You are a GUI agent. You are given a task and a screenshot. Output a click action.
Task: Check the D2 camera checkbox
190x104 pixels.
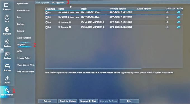pyautogui.click(x=46, y=17)
